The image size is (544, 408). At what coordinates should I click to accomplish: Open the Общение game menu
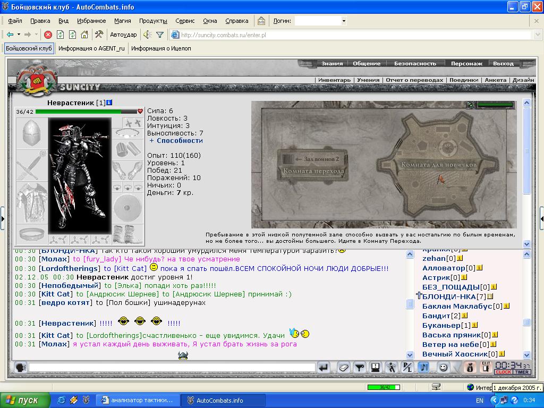[x=367, y=64]
